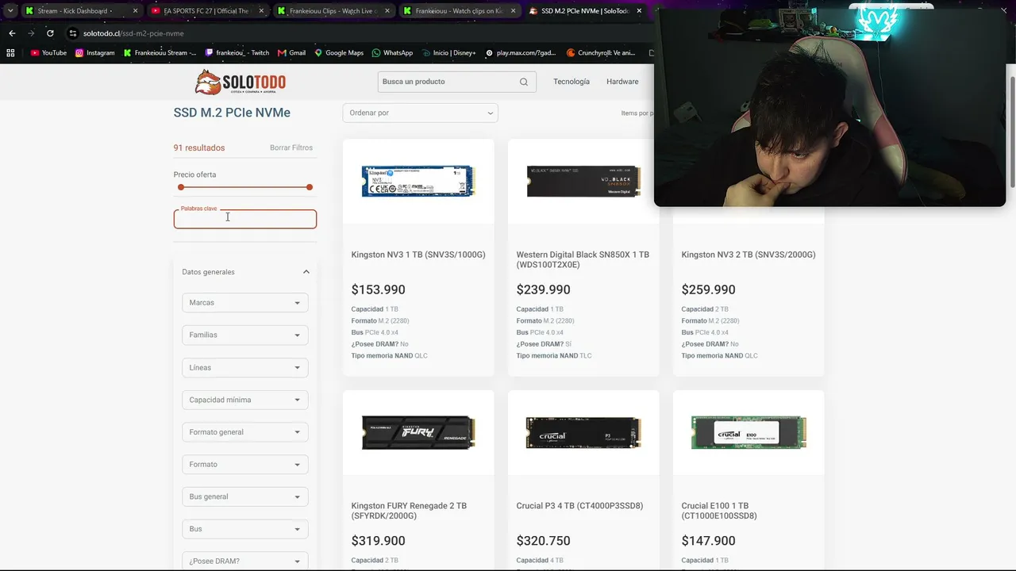Open the Instagram bookmark
1016x571 pixels.
coord(94,53)
